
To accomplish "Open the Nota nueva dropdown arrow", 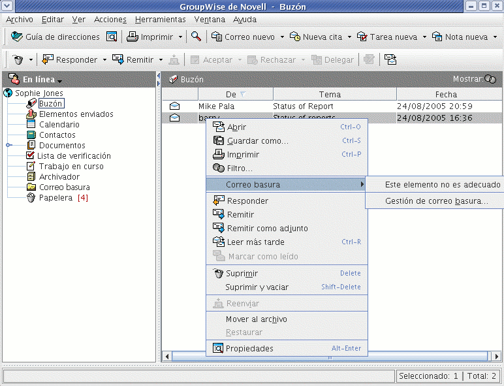I will click(x=495, y=37).
